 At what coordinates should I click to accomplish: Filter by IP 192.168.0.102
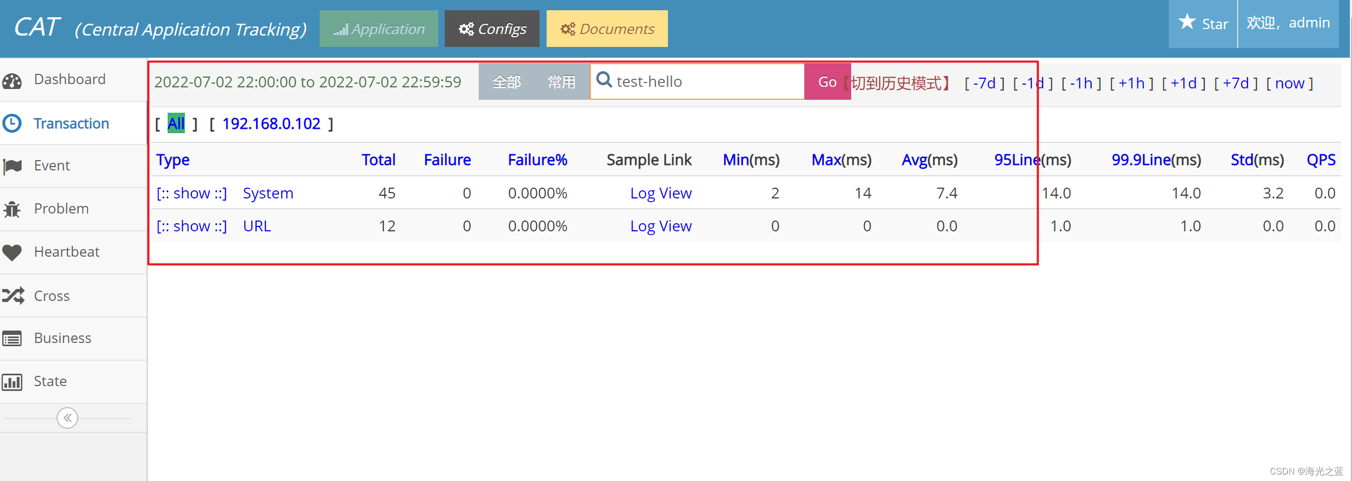tap(271, 123)
